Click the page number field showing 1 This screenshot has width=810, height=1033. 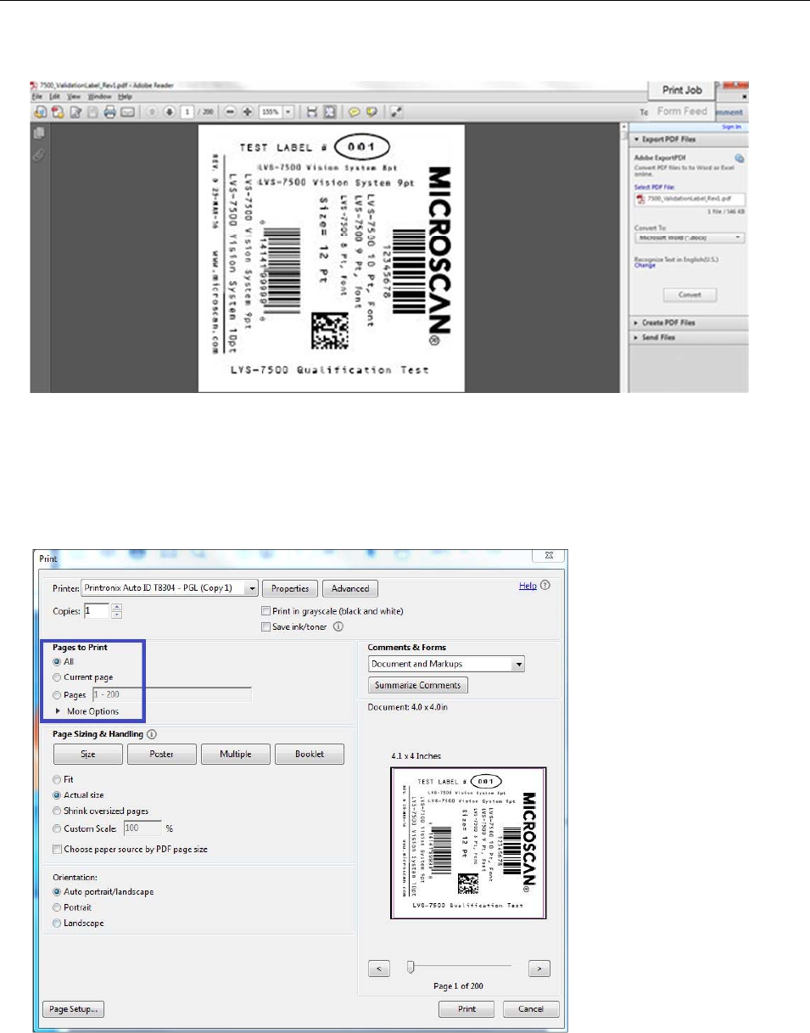[x=188, y=112]
